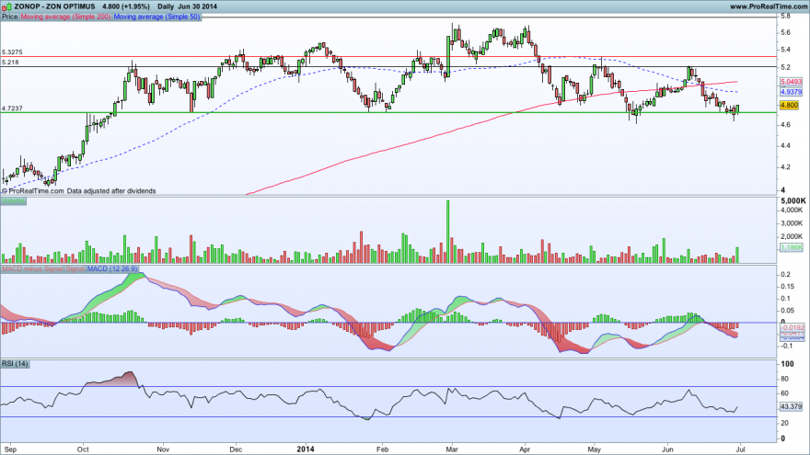810x455 pixels.
Task: Select the Moving average (Simple 50) label
Action: 156,17
